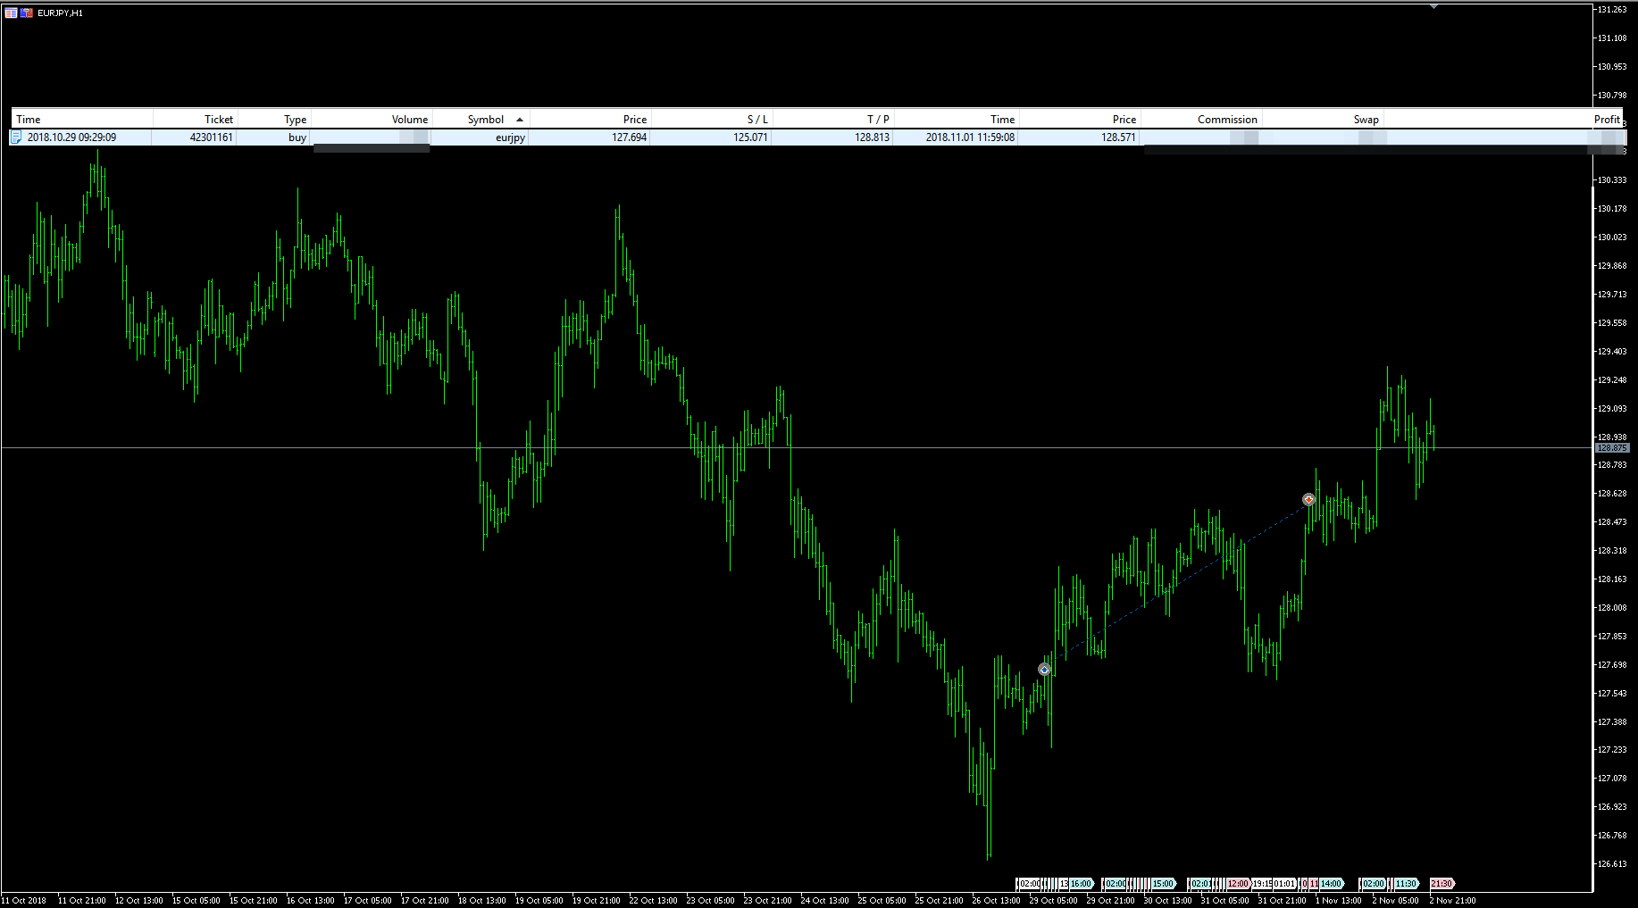Screen dimensions: 1638x908
Task: Click the red-blue icon left of EURJPY,H1
Action: pyautogui.click(x=27, y=13)
